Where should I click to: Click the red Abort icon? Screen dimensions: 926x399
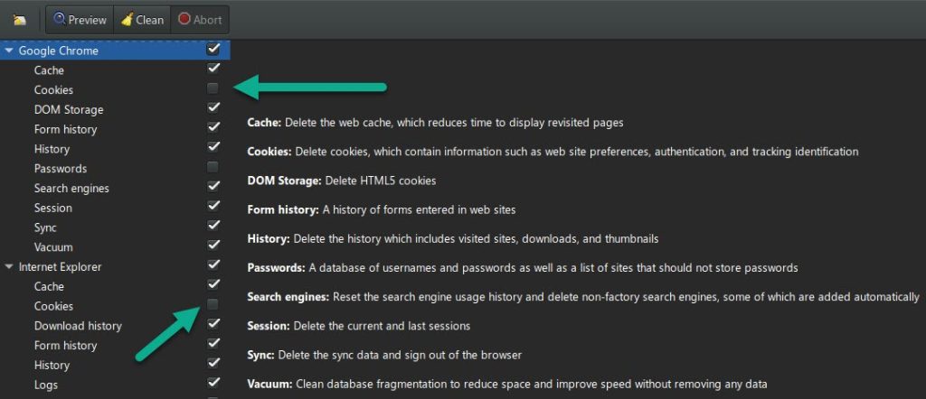(x=184, y=19)
